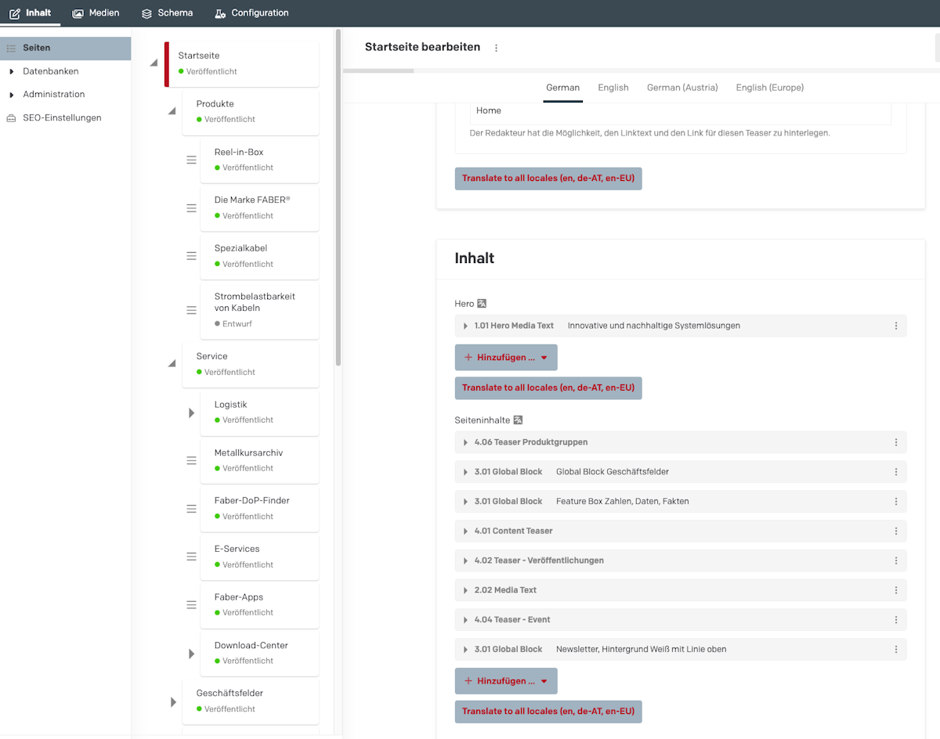The image size is (940, 739).
Task: Switch to the Medien section
Action: tap(96, 13)
